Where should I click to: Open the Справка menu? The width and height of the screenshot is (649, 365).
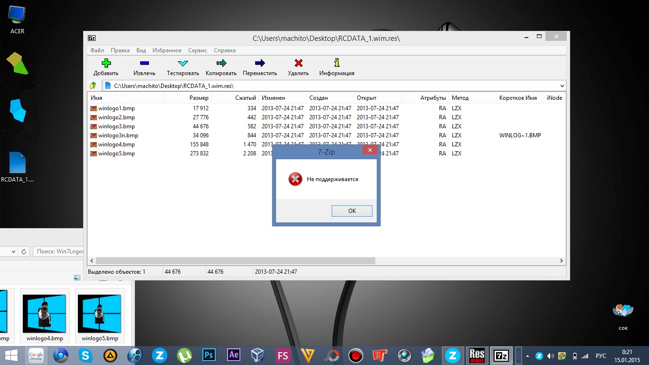point(225,50)
